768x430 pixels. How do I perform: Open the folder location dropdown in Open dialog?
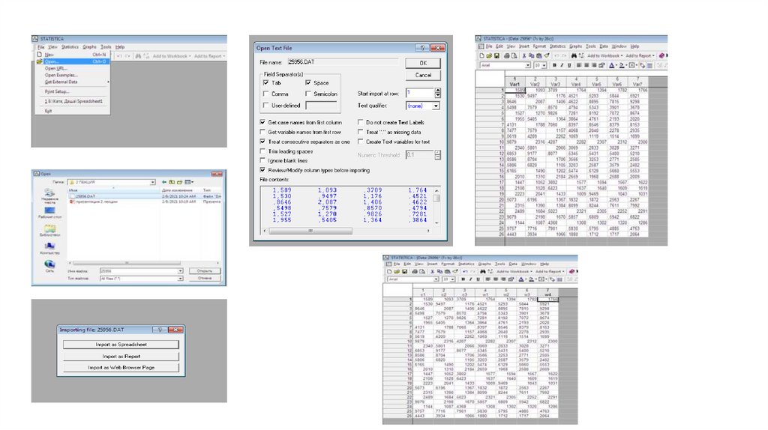coord(152,182)
